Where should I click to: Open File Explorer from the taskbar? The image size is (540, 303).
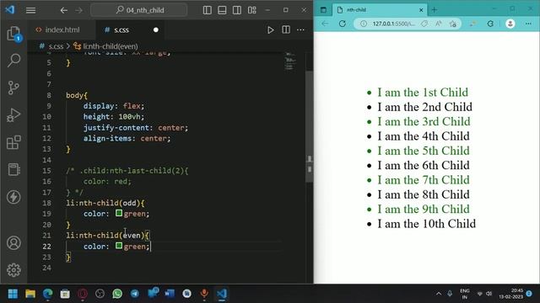pyautogui.click(x=30, y=294)
